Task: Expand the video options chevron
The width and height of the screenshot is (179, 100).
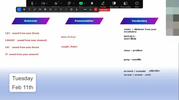Action: click(x=47, y=3)
